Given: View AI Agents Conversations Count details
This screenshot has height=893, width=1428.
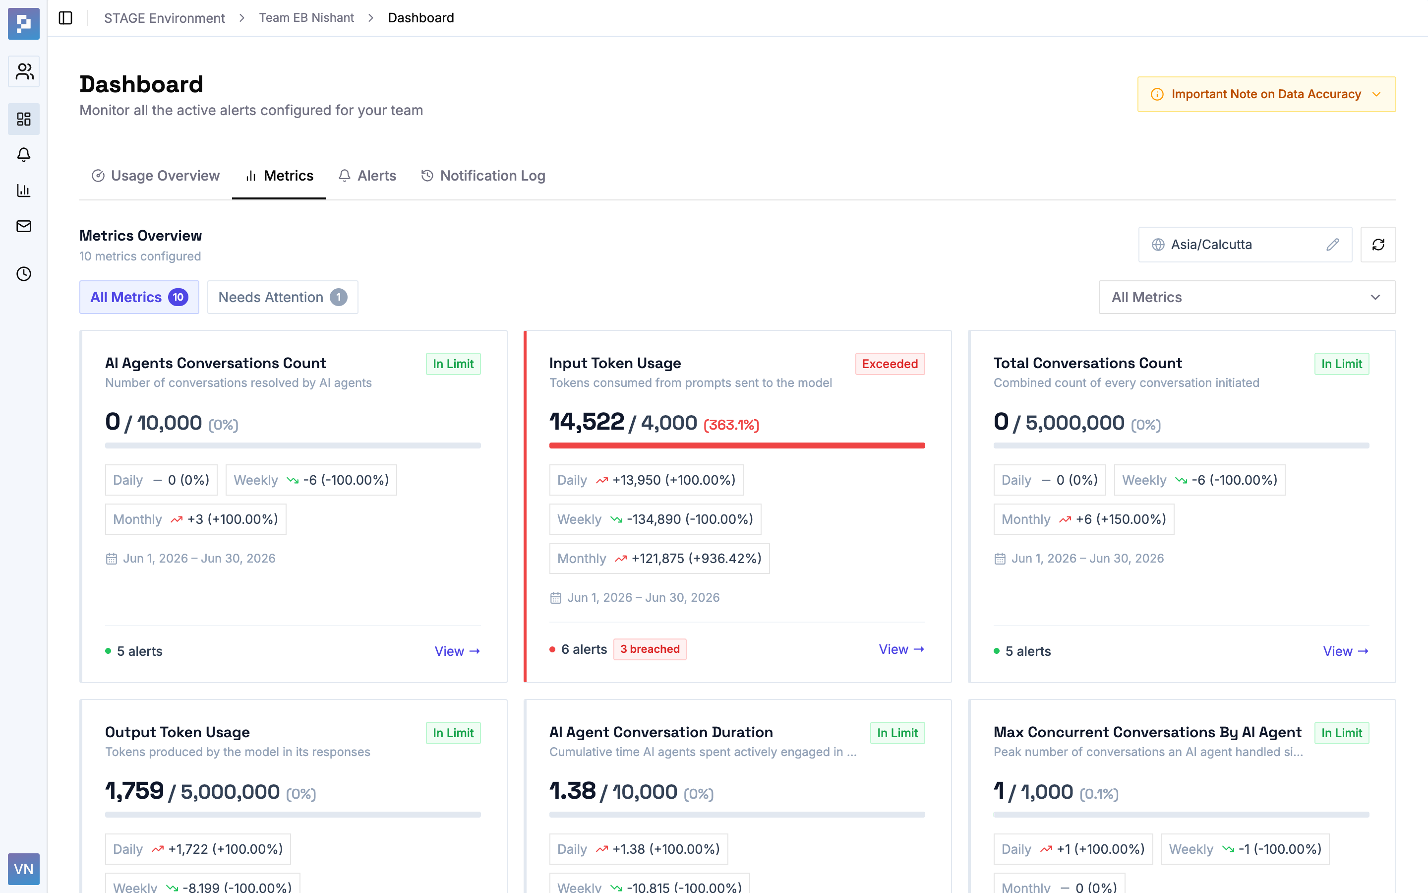Looking at the screenshot, I should (x=457, y=651).
